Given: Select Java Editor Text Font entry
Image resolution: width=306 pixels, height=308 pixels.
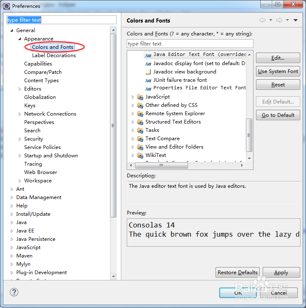Looking at the screenshot, I should 199,54.
